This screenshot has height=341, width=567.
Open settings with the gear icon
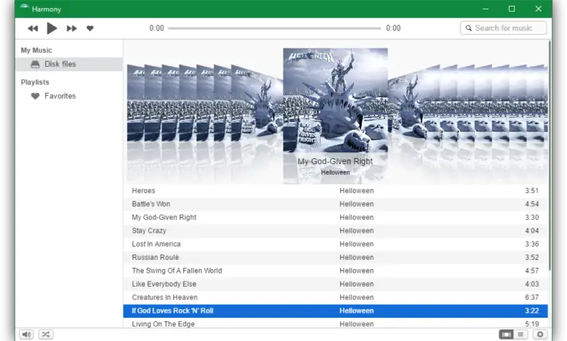(x=540, y=334)
